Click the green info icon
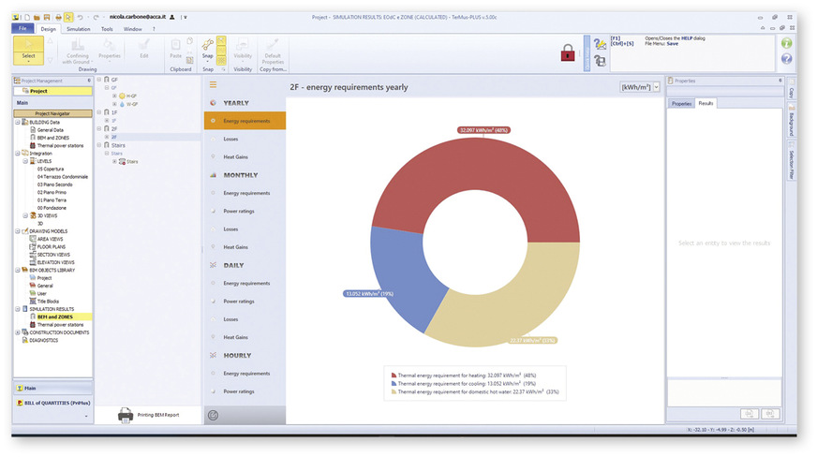Viewport: 817px width, 457px height. (x=786, y=43)
